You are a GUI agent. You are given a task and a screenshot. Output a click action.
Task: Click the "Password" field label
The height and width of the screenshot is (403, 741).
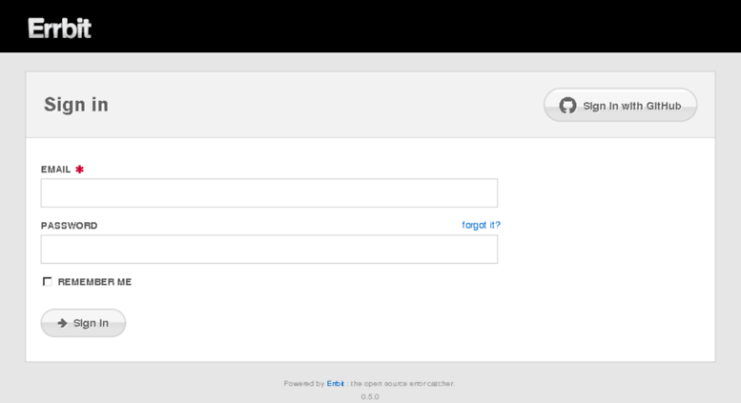tap(69, 226)
